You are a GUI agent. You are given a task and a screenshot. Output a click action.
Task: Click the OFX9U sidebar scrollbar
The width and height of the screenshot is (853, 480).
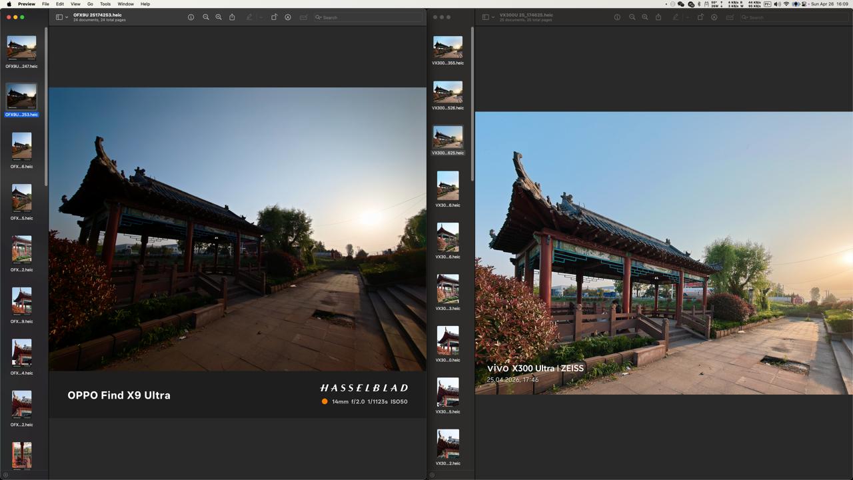point(45,107)
